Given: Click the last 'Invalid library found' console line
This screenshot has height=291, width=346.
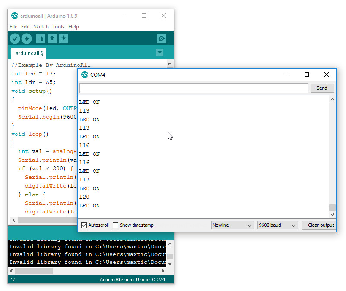Looking at the screenshot, I should point(88,262).
